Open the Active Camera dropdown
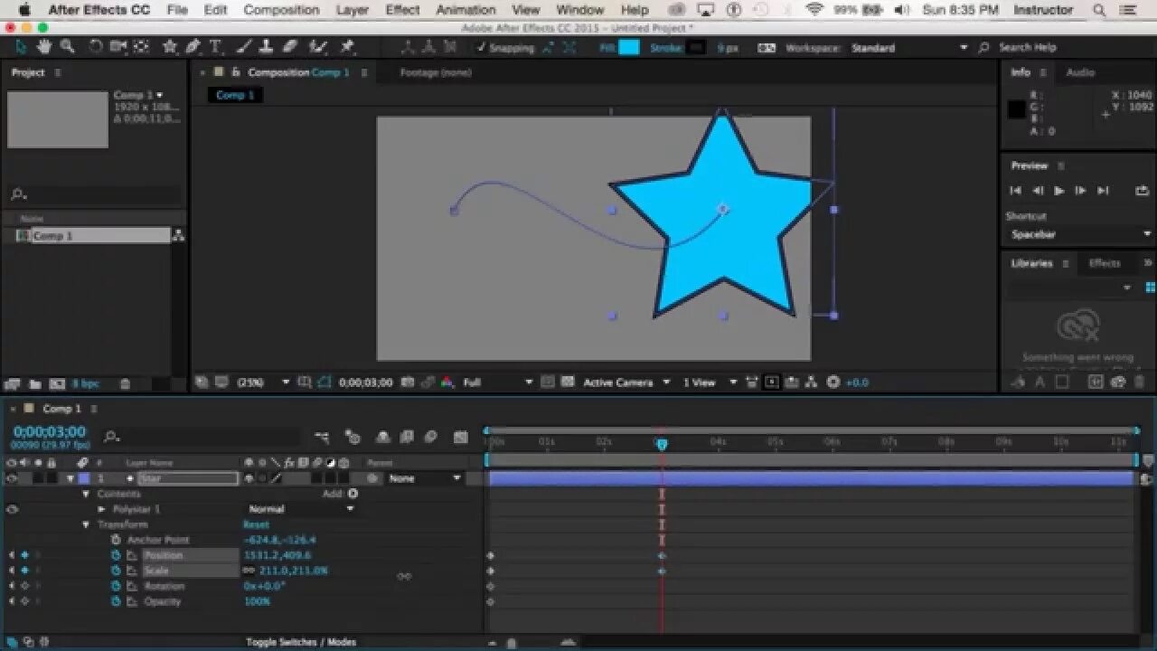 coord(626,382)
